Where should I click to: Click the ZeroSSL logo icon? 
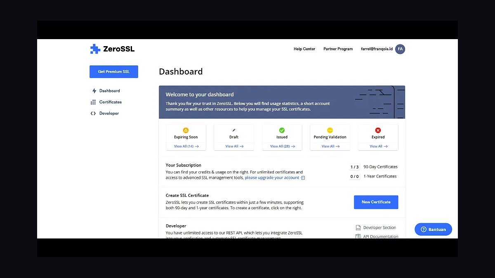tap(95, 49)
